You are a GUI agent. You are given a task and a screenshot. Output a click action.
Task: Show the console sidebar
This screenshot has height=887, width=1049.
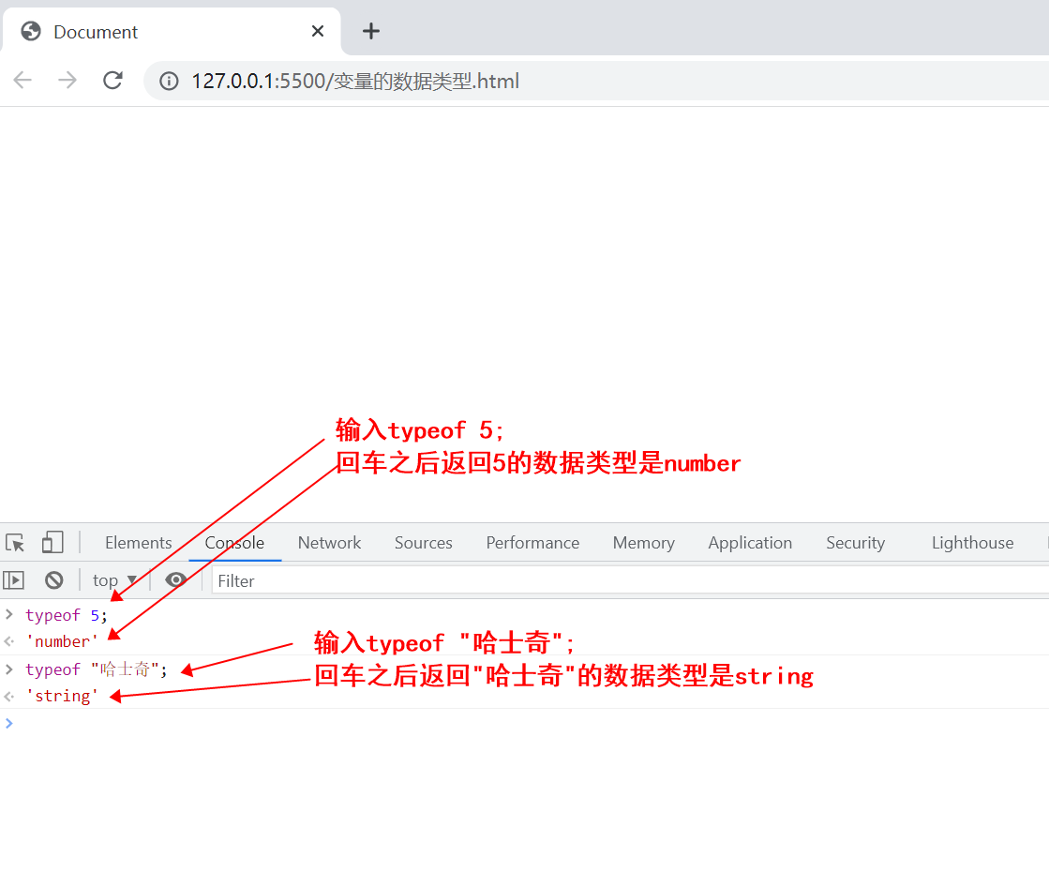[13, 580]
